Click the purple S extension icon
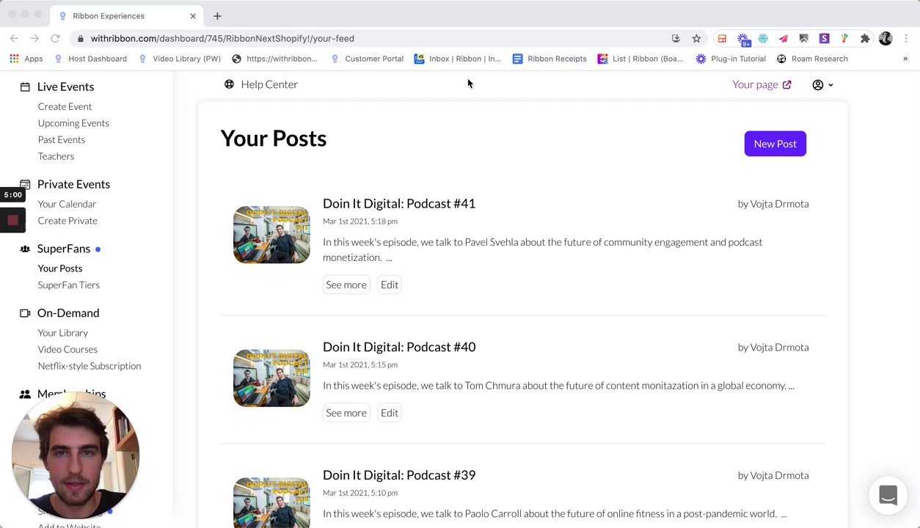 pos(824,38)
